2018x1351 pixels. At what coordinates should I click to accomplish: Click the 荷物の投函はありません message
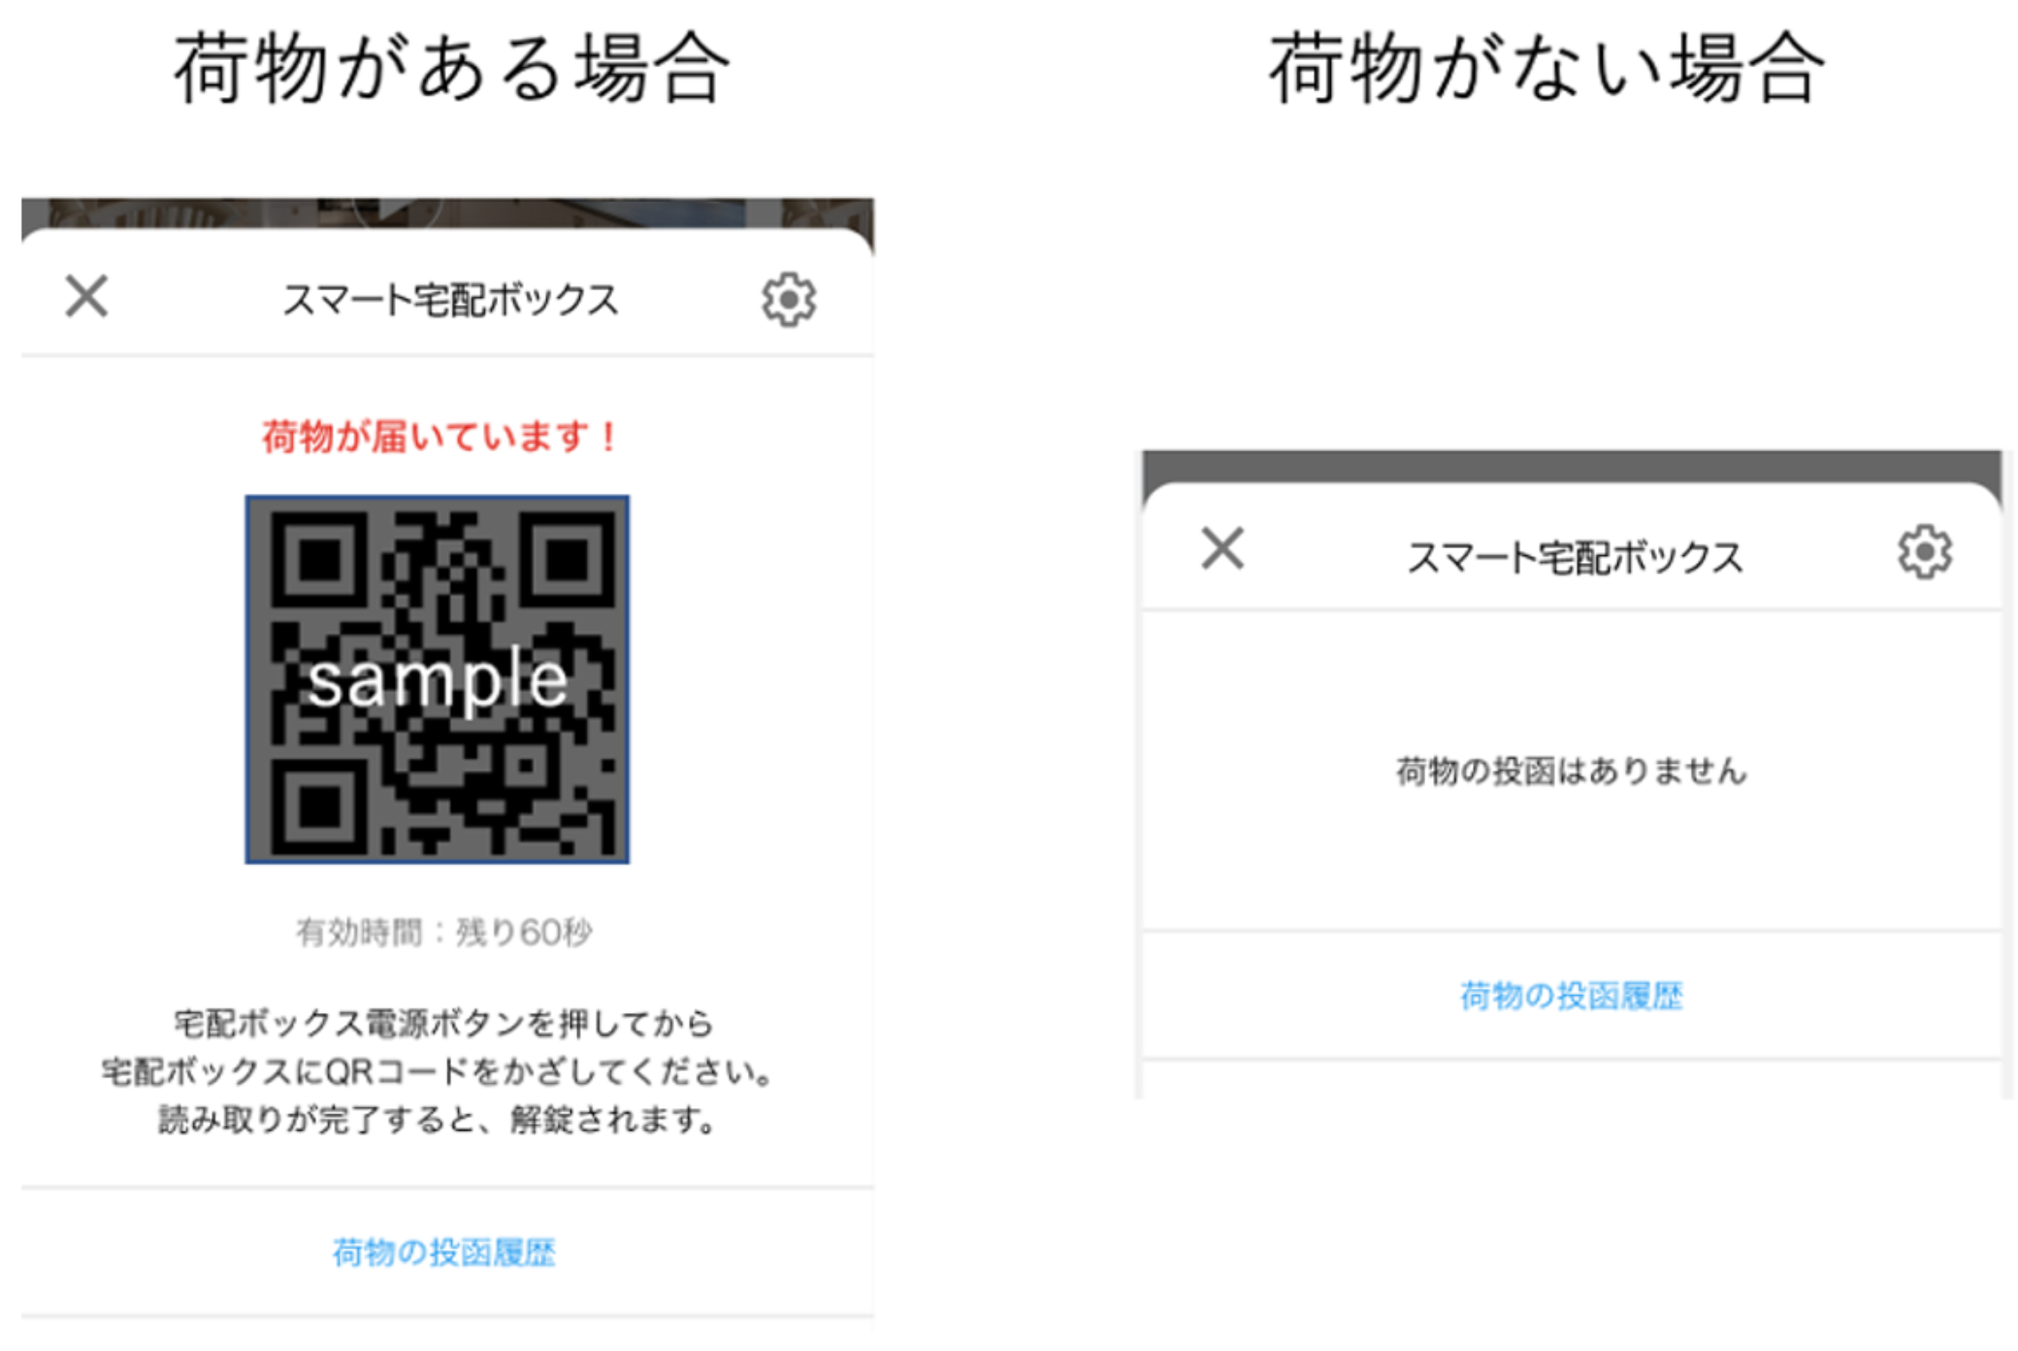1571,771
